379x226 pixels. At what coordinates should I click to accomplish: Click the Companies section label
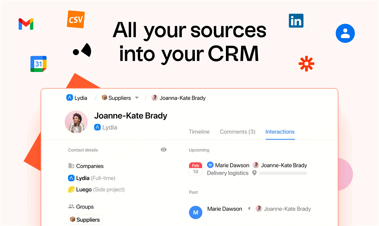[90, 166]
